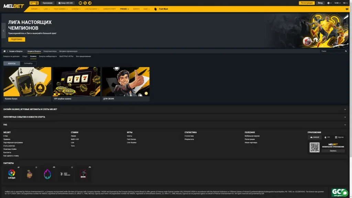
Task: Expand the FAQ section
Action: 174,124
